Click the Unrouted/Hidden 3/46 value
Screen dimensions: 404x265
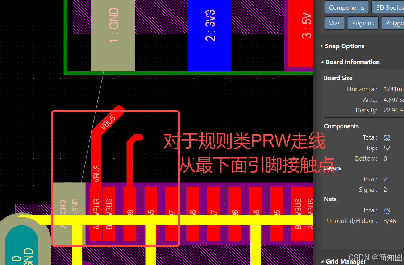[x=390, y=221]
